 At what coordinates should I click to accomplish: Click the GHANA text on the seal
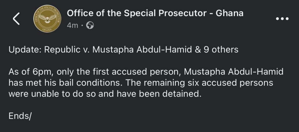click(47, 29)
